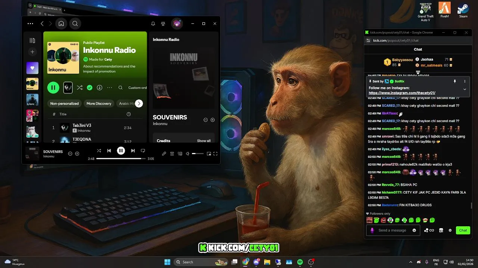Create new playlist with plus icon
Viewport: 478px width, 268px height.
click(32, 52)
